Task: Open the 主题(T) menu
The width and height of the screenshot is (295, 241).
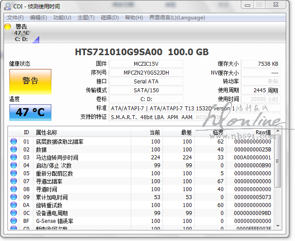Action: coord(86,18)
